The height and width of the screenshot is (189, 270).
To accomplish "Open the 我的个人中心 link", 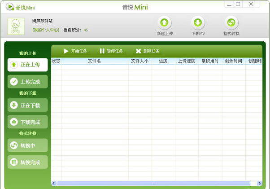I will 46,30.
